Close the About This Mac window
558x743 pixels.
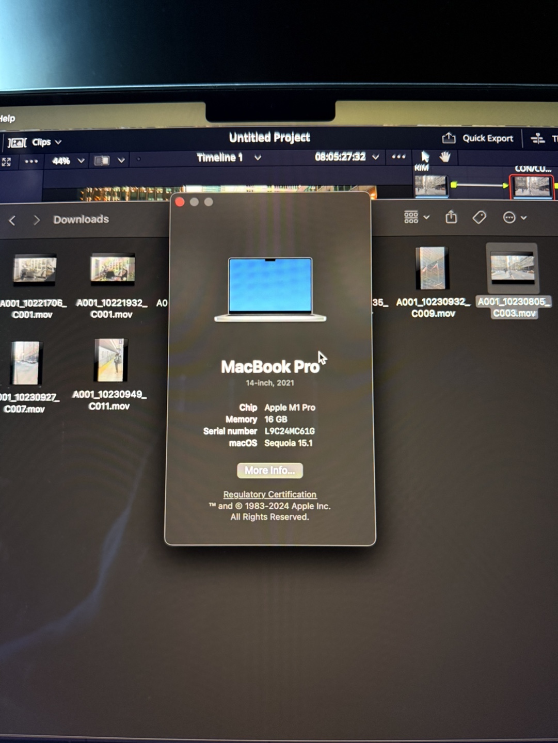(x=180, y=202)
